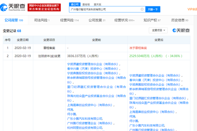Open 厦门纪源融汇投资管理 link in 变更后
The image size is (197, 131).
158,98
